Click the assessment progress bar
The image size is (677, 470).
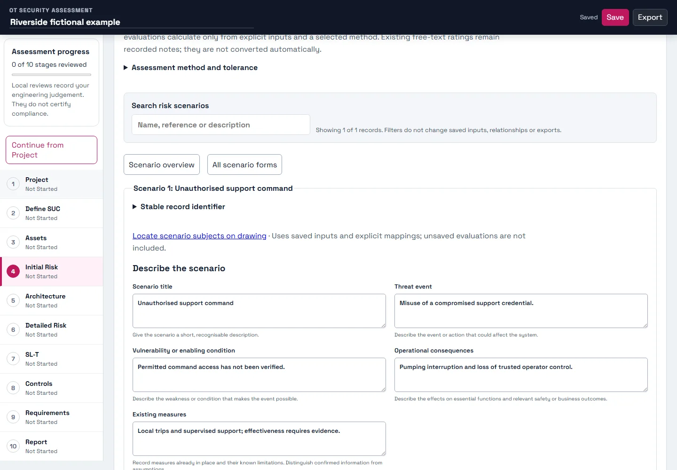tap(51, 75)
